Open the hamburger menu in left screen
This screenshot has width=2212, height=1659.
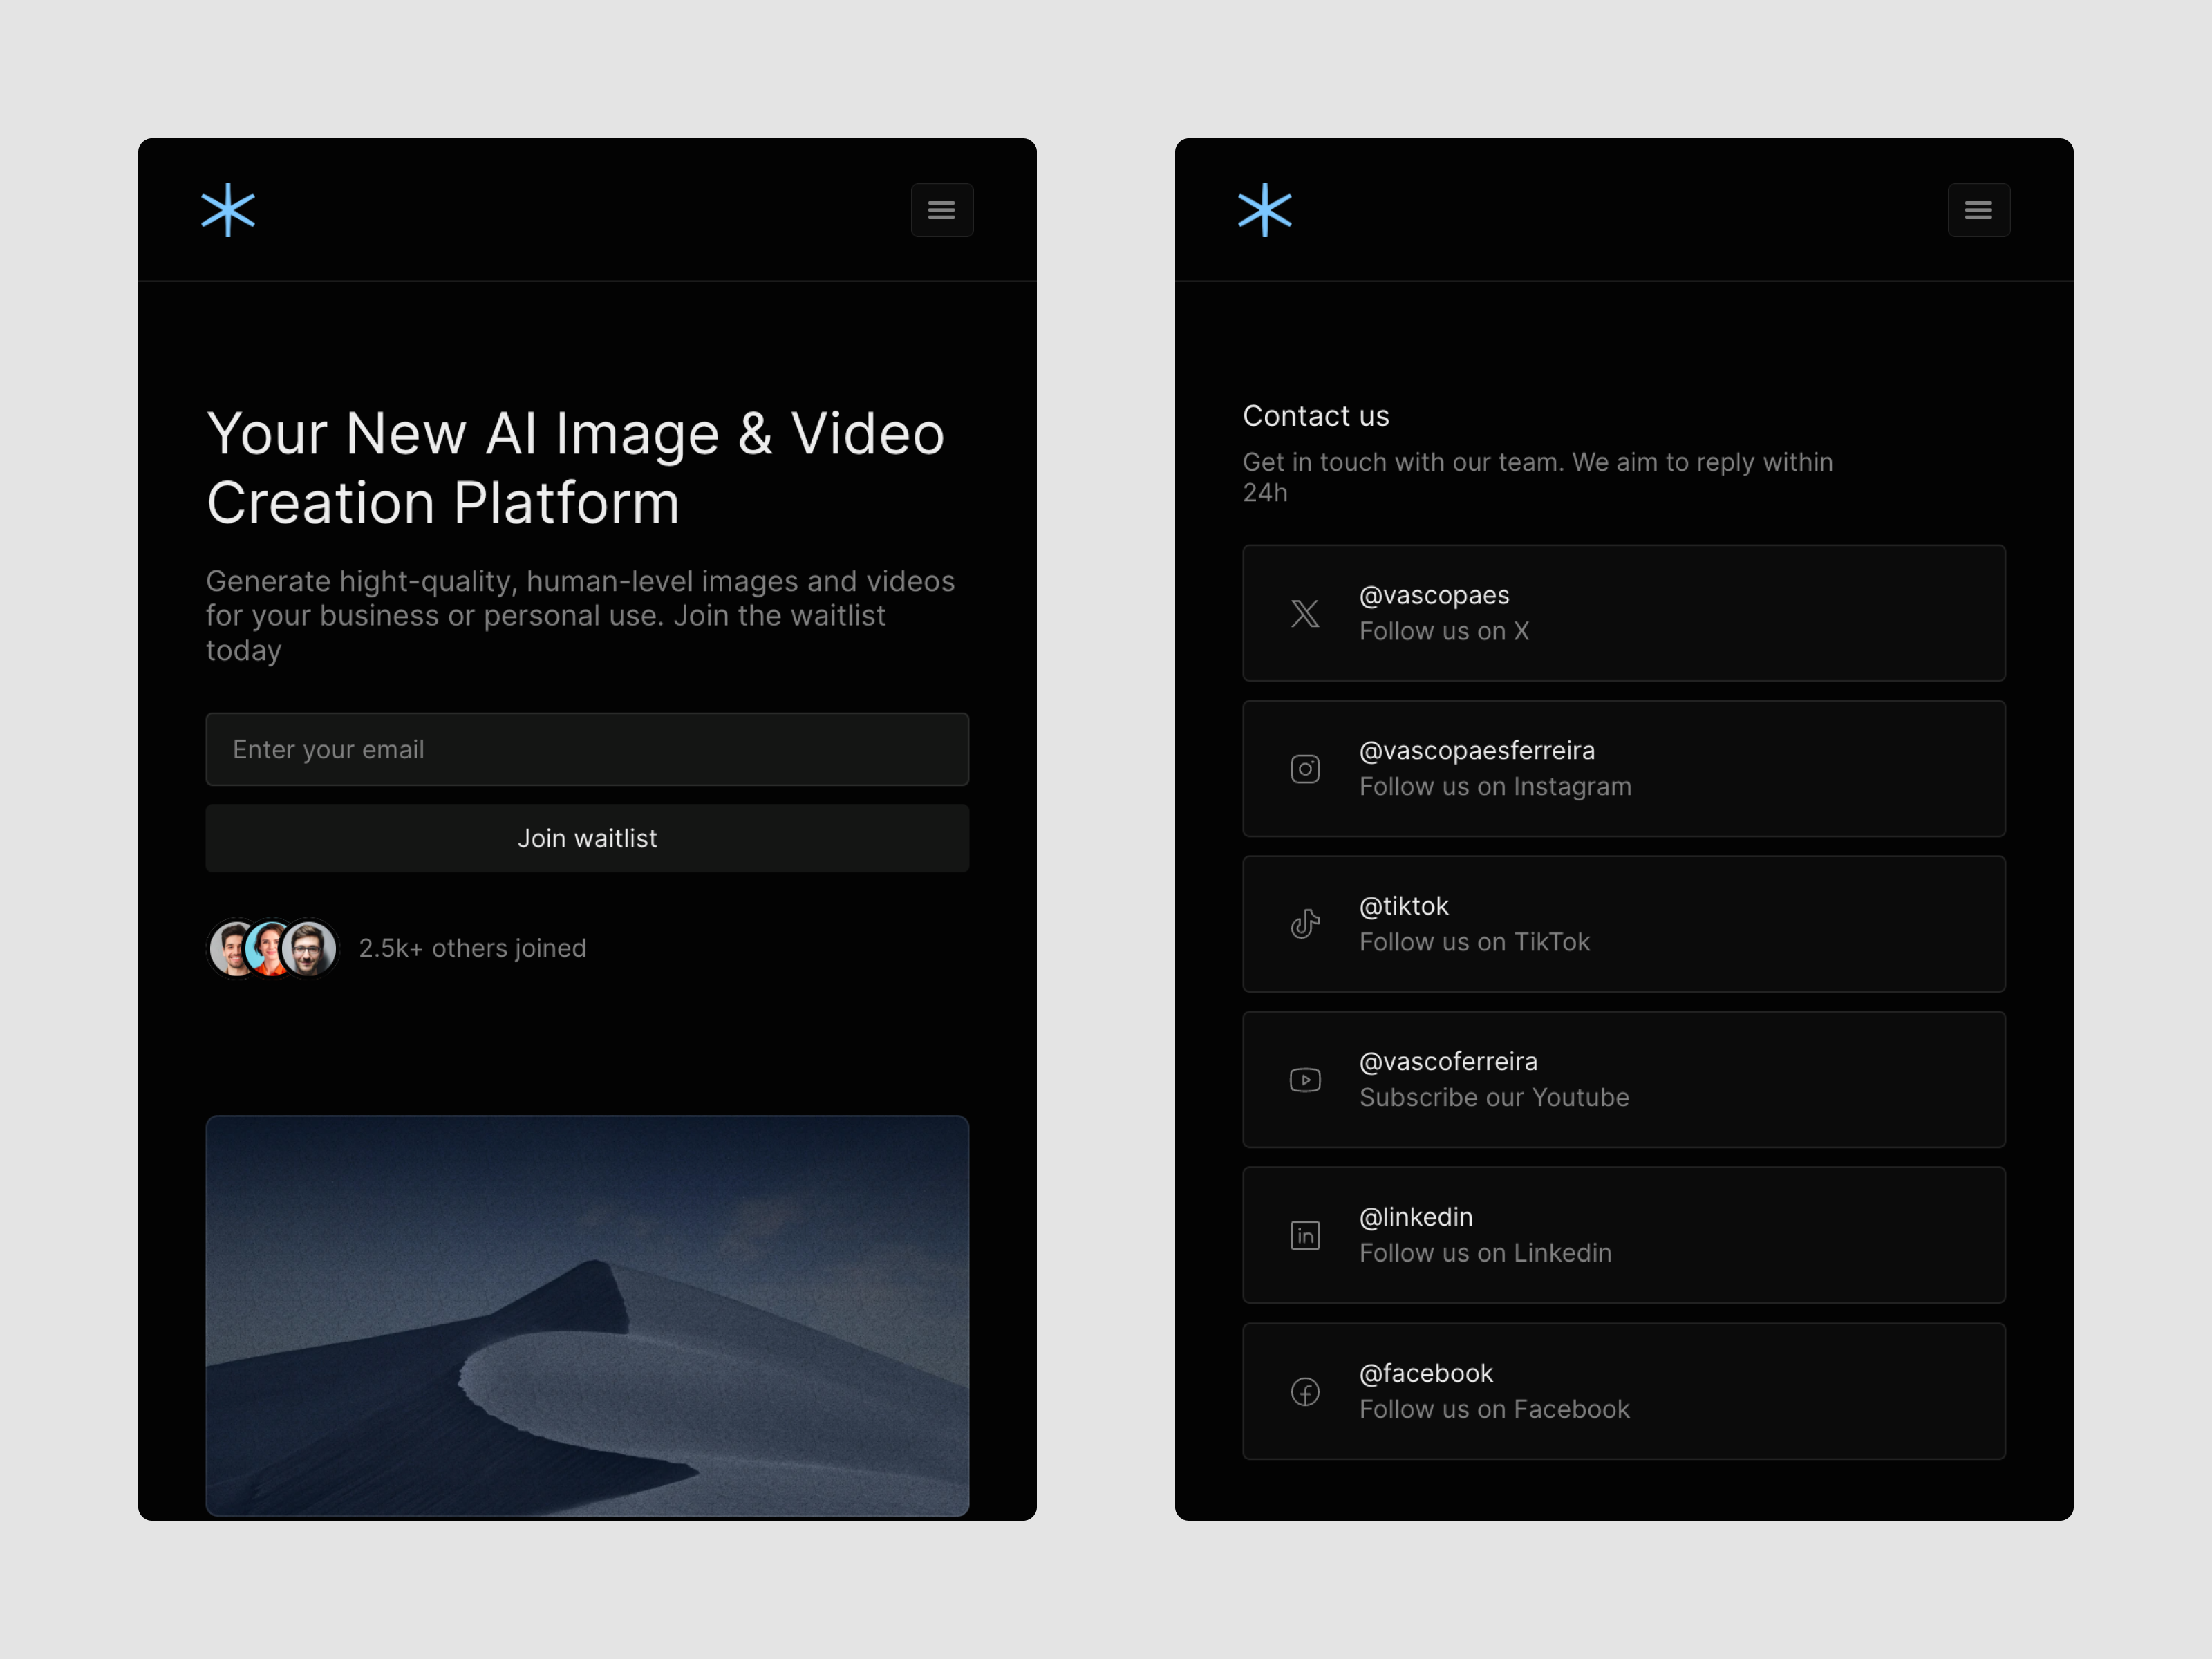[x=942, y=210]
